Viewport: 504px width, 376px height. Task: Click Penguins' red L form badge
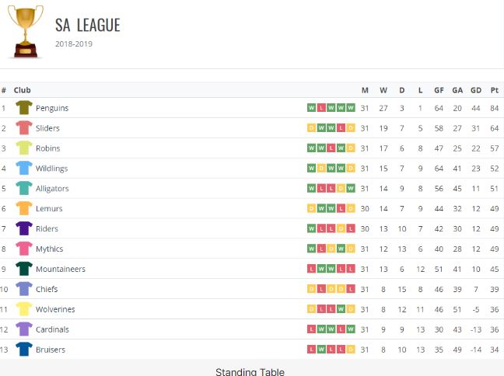(x=321, y=108)
